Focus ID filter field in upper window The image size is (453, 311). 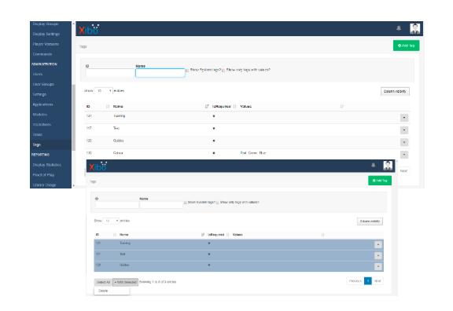(x=110, y=73)
